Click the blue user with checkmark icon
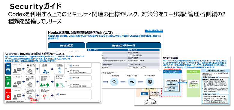 pos(46,72)
